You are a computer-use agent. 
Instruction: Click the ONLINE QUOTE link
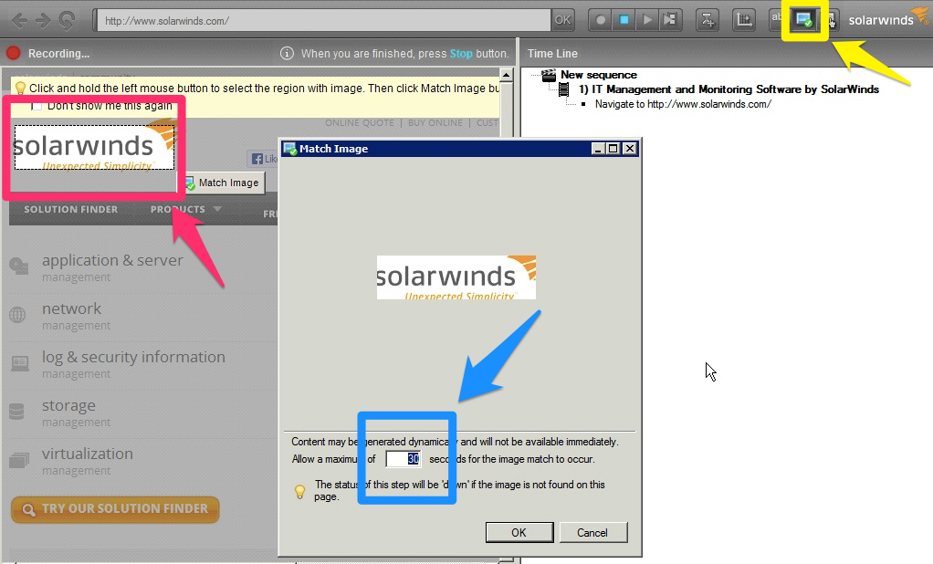360,122
